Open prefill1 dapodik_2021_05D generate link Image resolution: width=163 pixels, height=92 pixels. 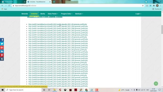pyautogui.click(x=58, y=33)
